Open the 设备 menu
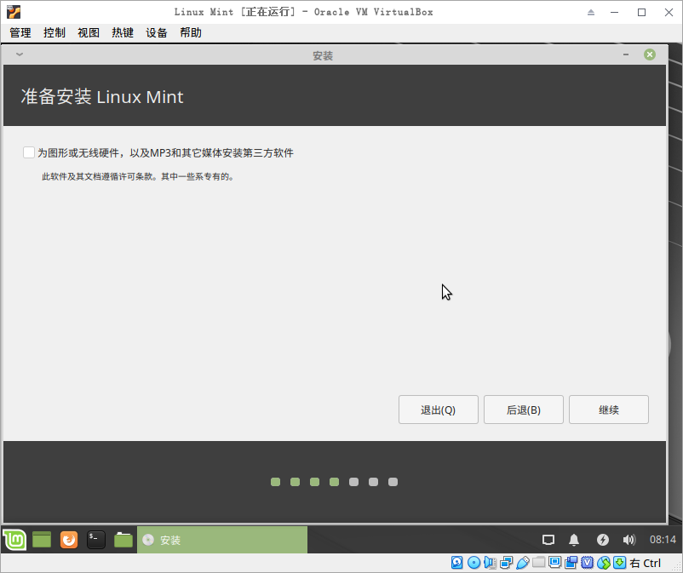 tap(156, 32)
